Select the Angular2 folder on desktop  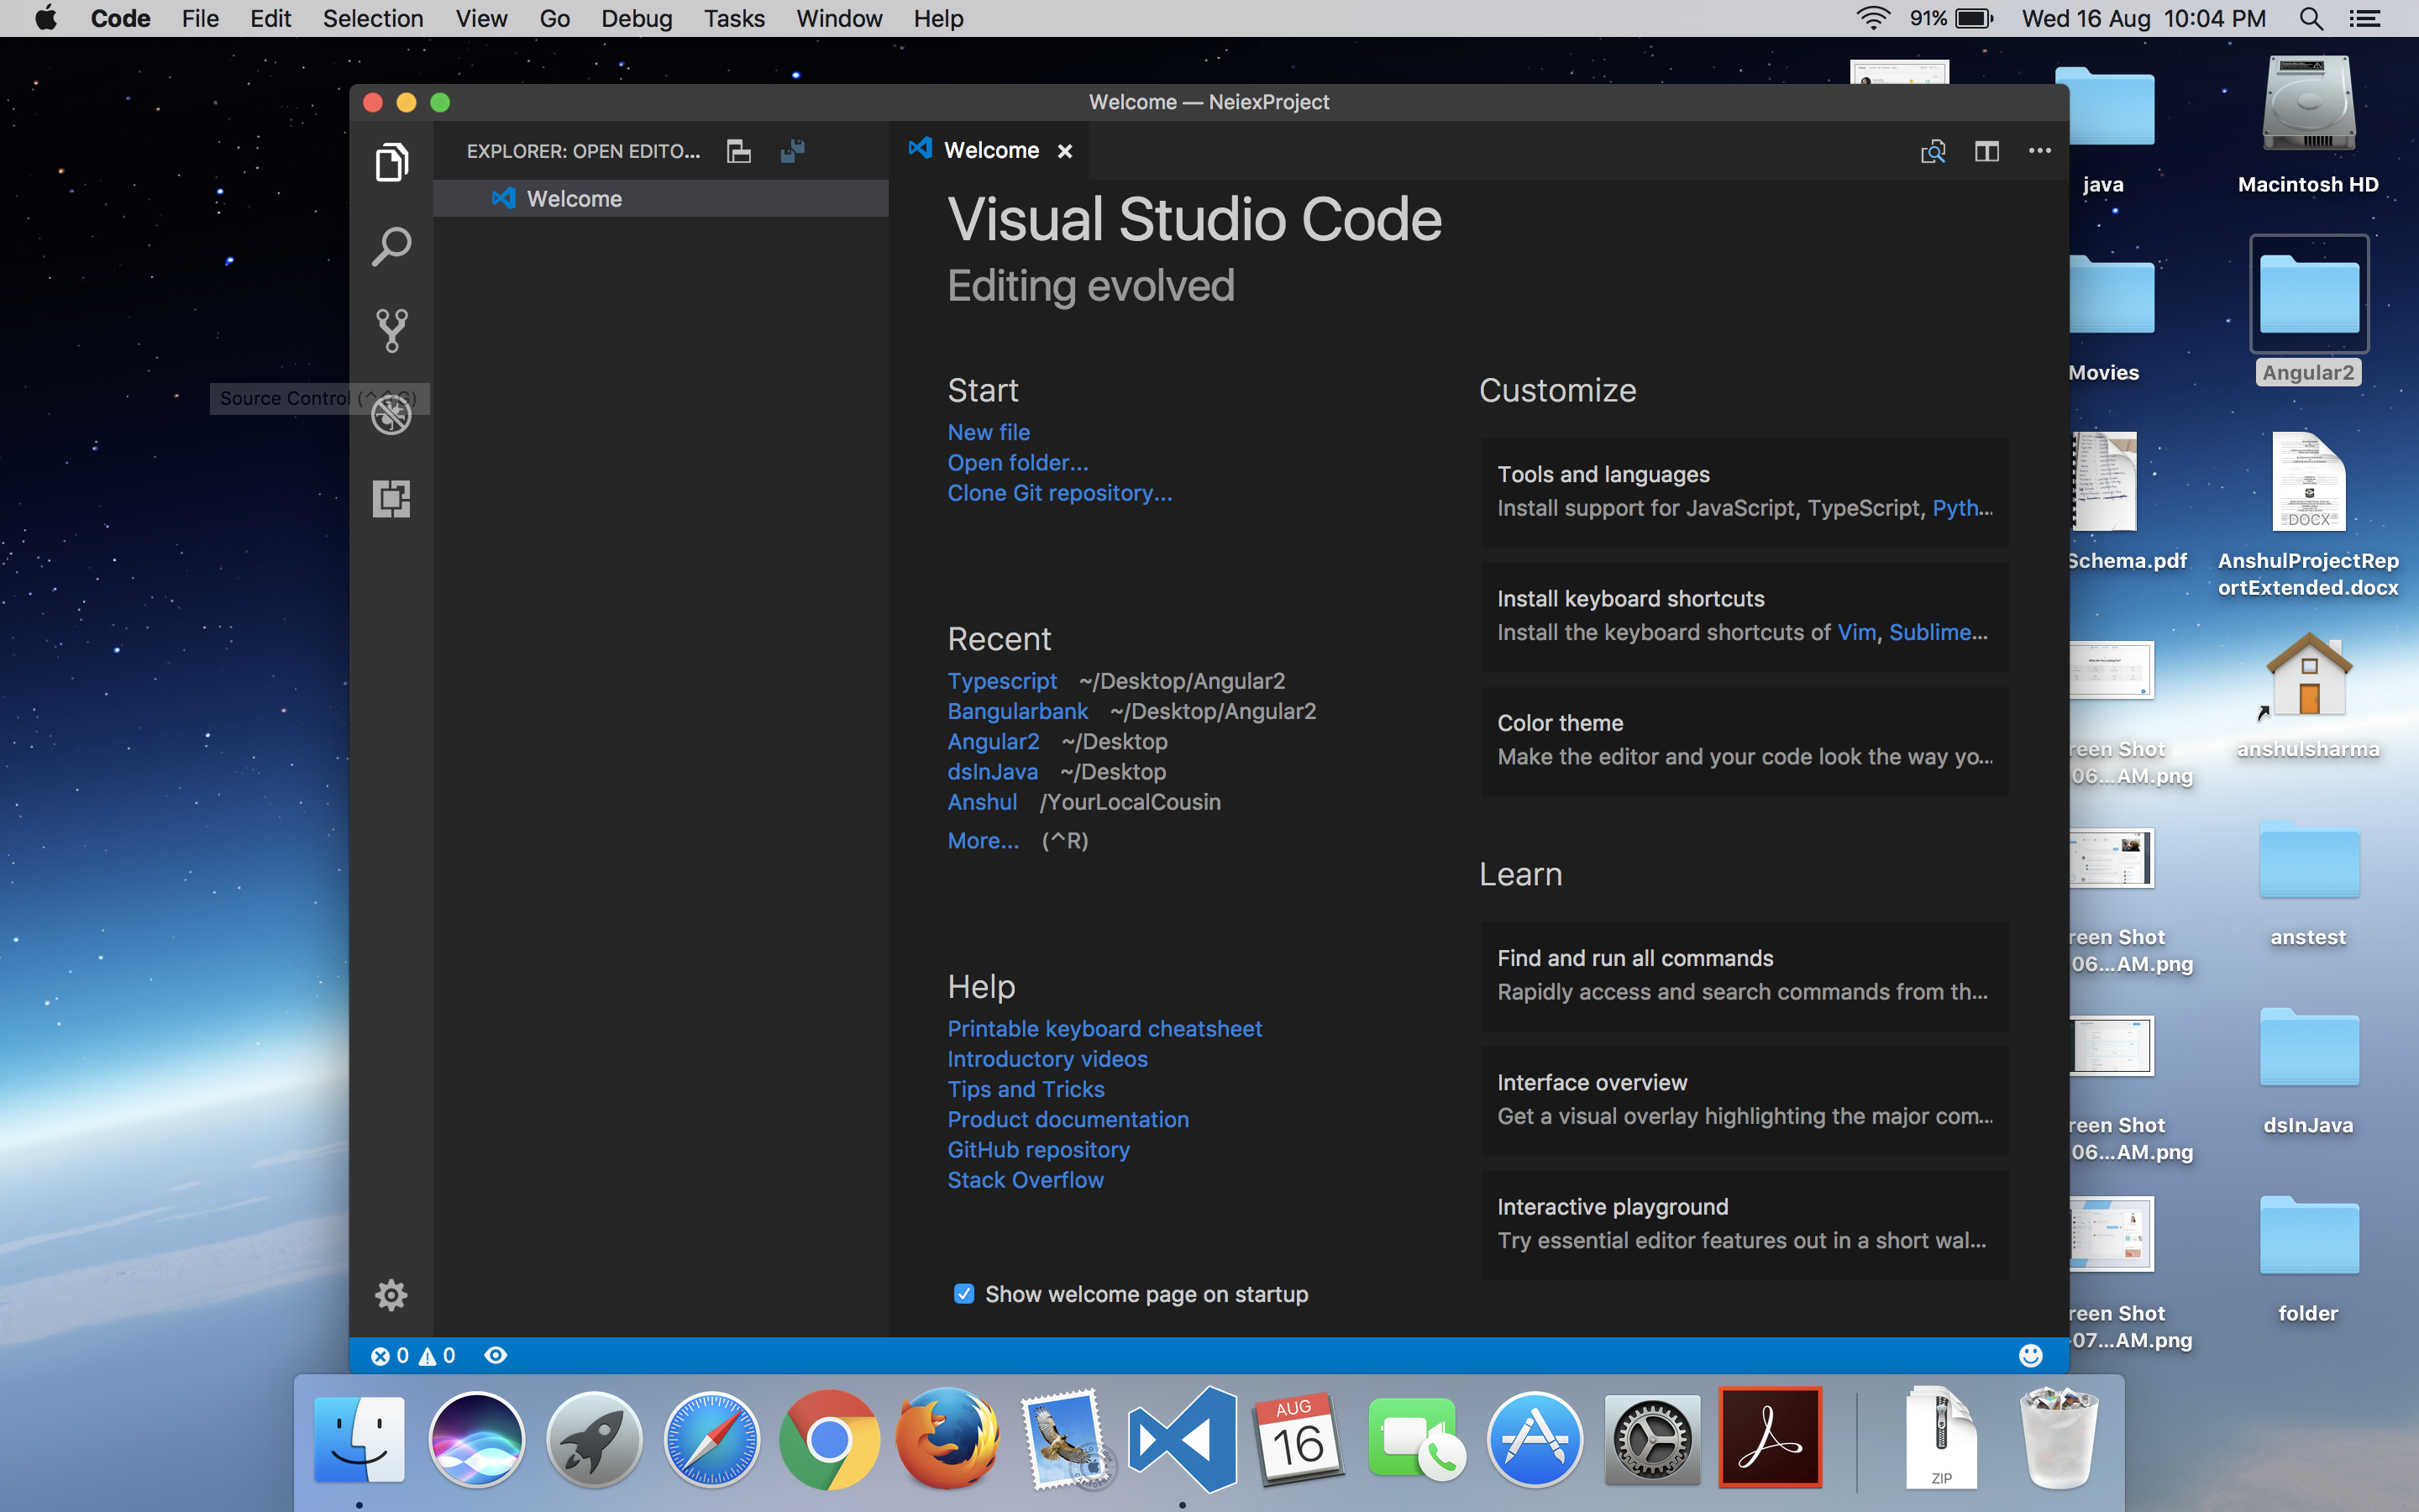coord(2309,312)
